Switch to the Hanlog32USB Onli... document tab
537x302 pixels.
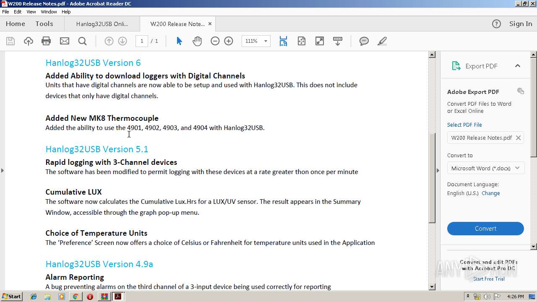pos(102,24)
